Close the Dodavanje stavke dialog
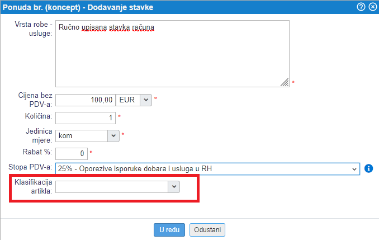379x240 pixels. pos(372,7)
